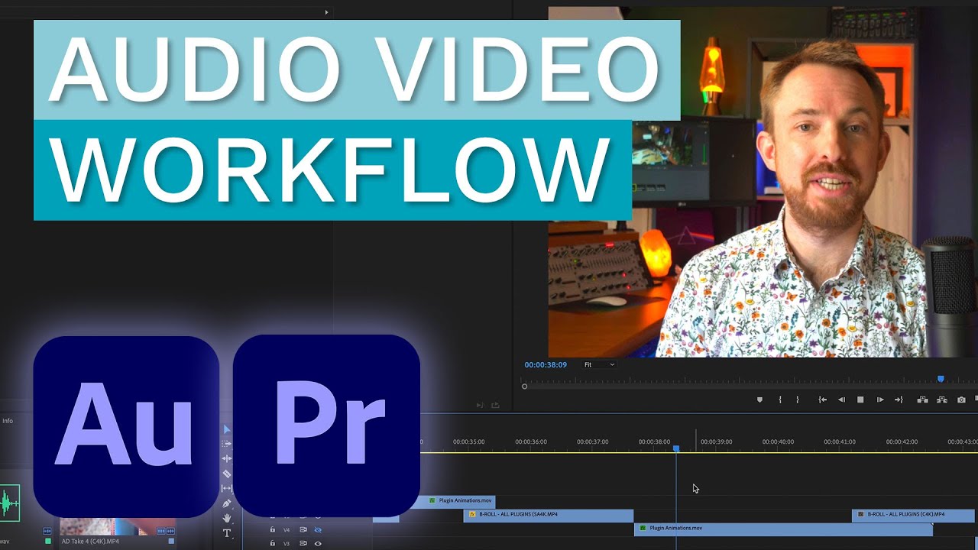Select the Slip tool

pos(227,488)
